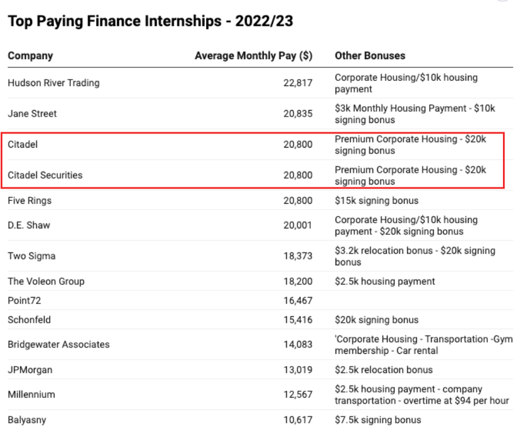Click the '$7.5k signing bonus' text

pyautogui.click(x=378, y=420)
